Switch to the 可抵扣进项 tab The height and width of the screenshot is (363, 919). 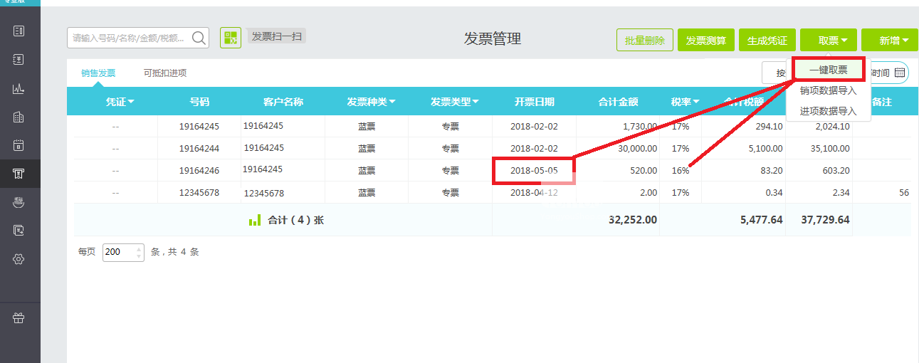tap(165, 73)
